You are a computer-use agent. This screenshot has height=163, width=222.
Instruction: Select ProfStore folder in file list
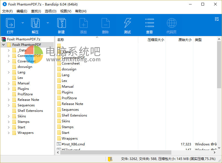click(69, 98)
